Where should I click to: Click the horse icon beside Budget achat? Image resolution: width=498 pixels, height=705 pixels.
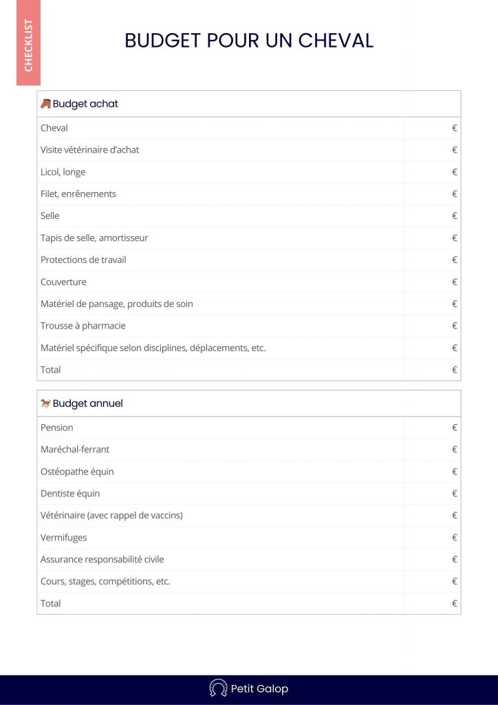click(45, 104)
